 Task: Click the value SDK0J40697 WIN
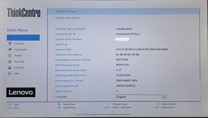(x=127, y=81)
